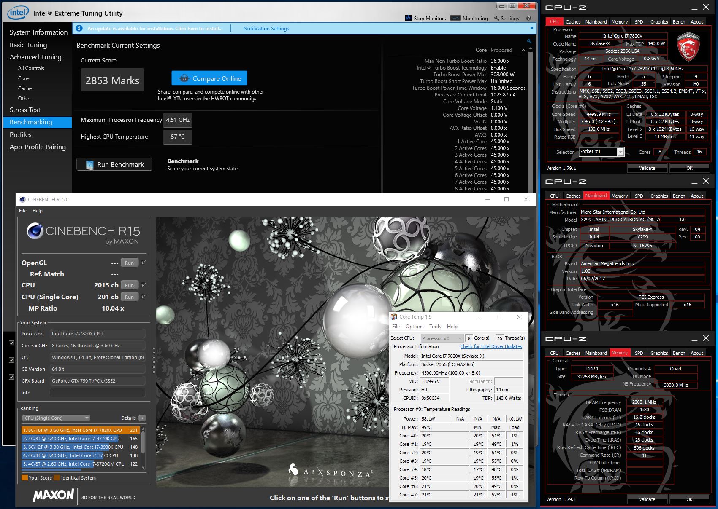Screen dimensions: 718x509
Task: Run the Cinebench CPU Single Core test
Action: [129, 297]
